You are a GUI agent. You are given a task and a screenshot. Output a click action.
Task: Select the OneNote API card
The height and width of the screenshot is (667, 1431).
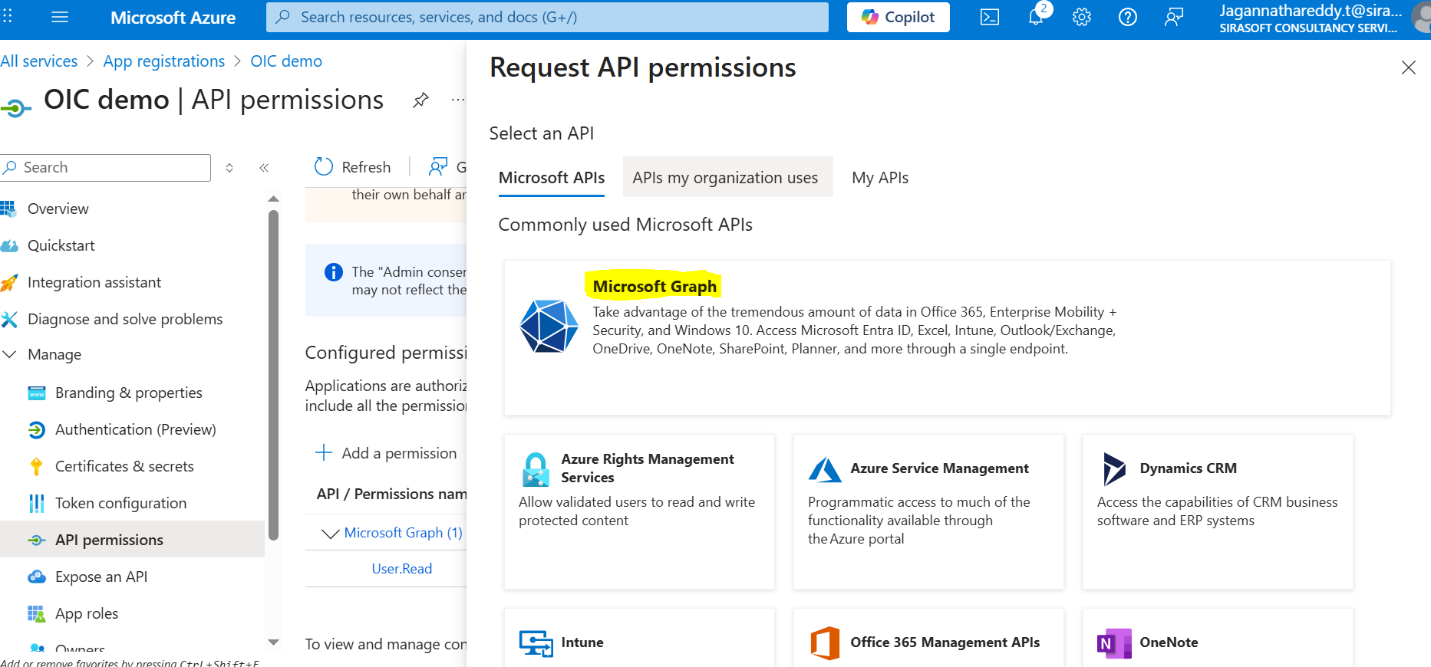(x=1218, y=638)
